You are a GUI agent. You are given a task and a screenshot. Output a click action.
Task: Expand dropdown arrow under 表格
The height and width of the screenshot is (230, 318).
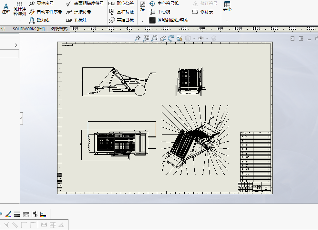tap(227, 21)
